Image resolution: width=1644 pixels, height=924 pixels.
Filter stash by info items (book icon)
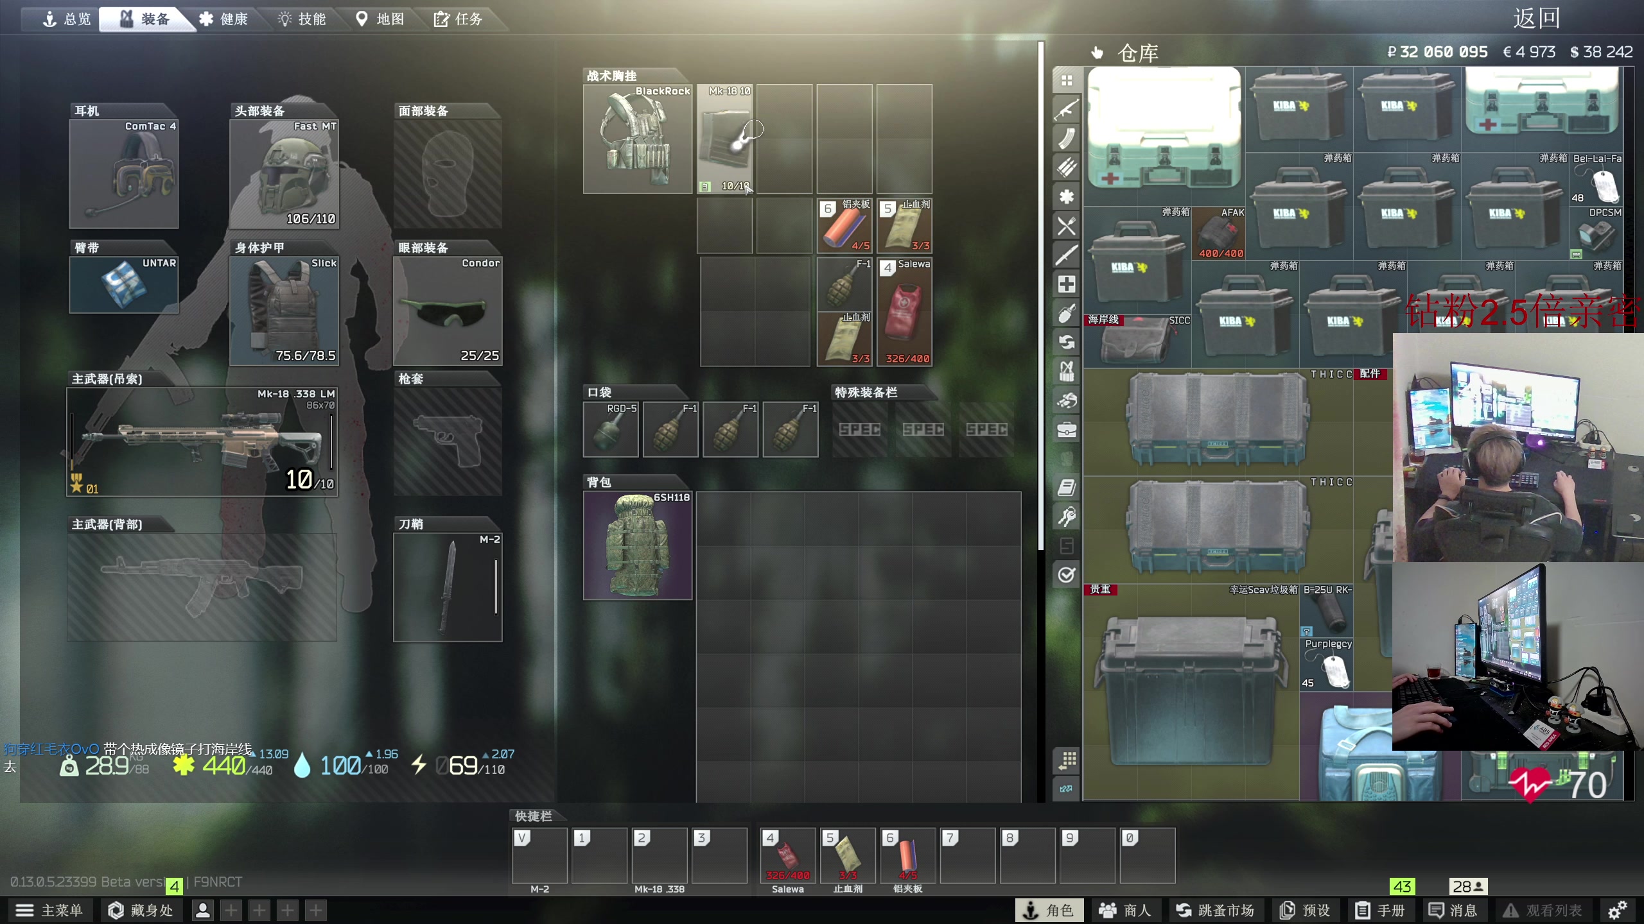click(x=1067, y=488)
